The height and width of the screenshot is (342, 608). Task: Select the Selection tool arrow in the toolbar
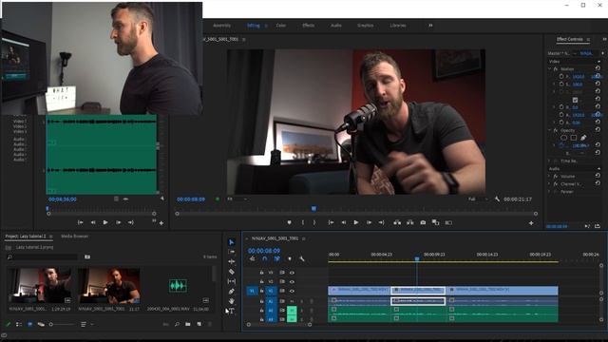point(232,242)
